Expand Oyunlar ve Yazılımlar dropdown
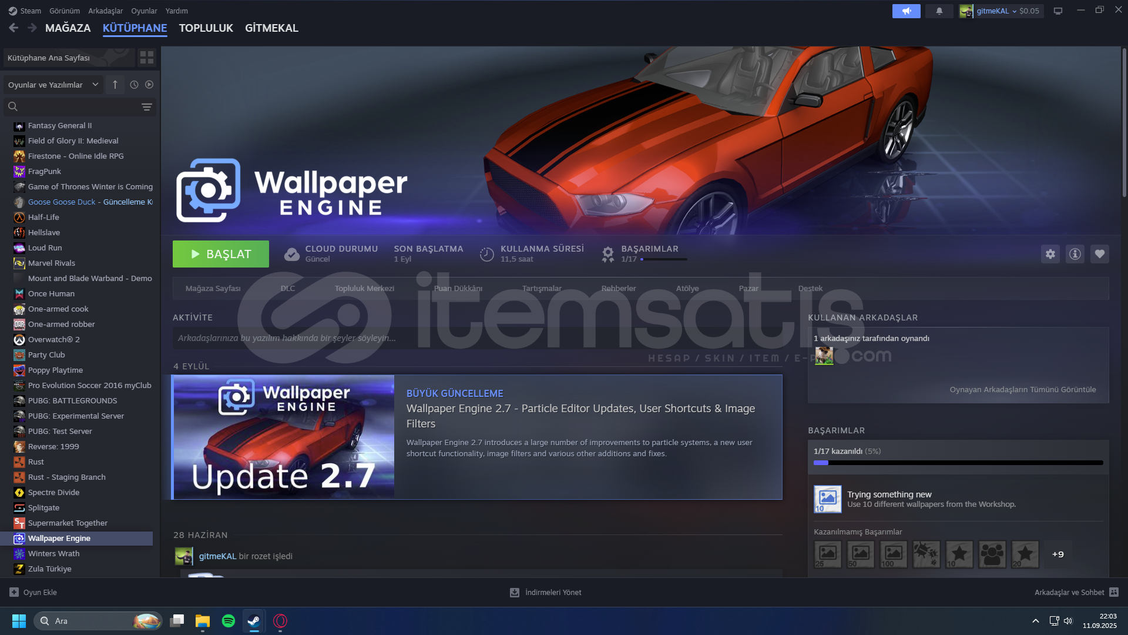This screenshot has height=635, width=1128. [53, 85]
